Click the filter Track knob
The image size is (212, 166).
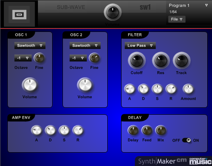[x=182, y=61]
